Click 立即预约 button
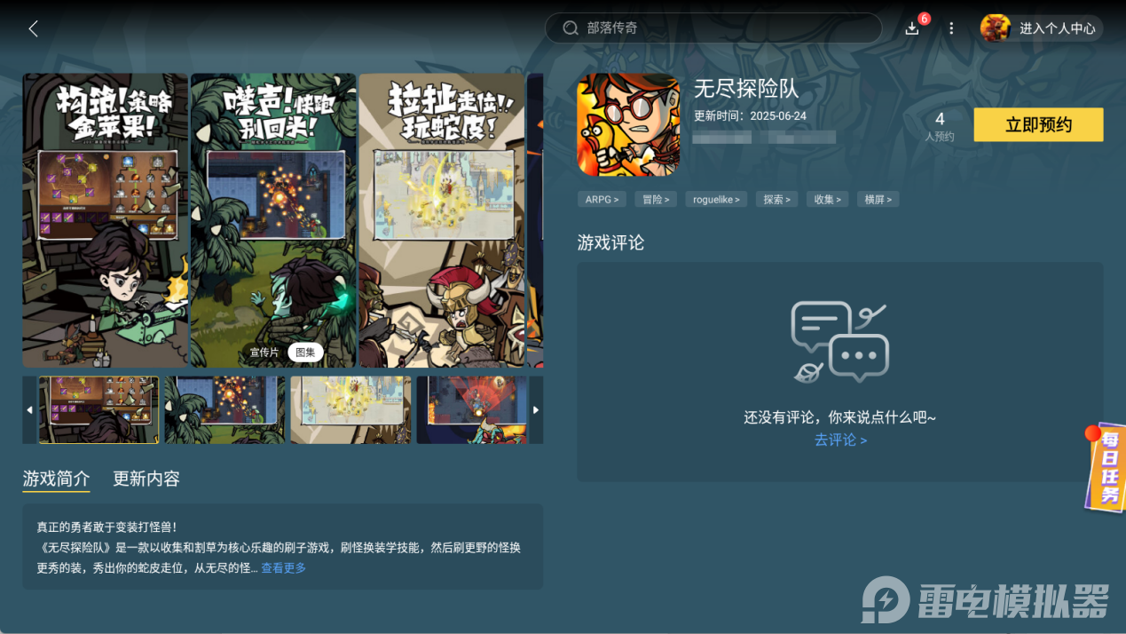 pos(1038,124)
